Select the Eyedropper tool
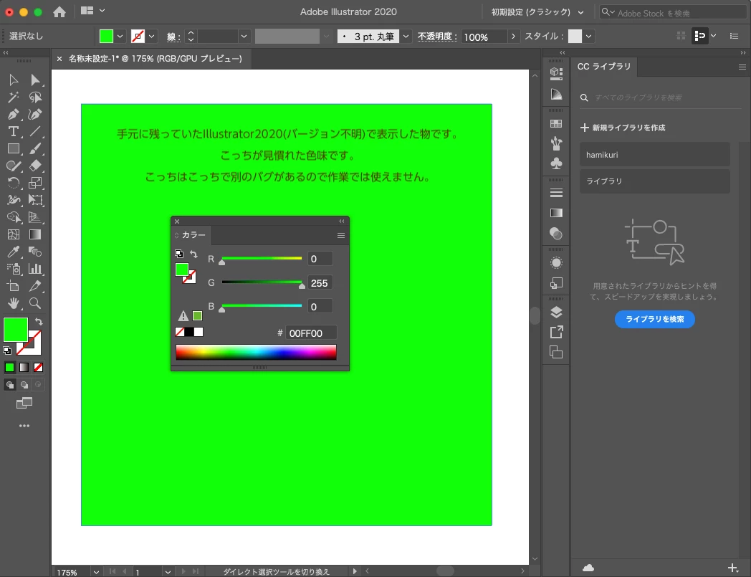The image size is (751, 577). coord(14,252)
